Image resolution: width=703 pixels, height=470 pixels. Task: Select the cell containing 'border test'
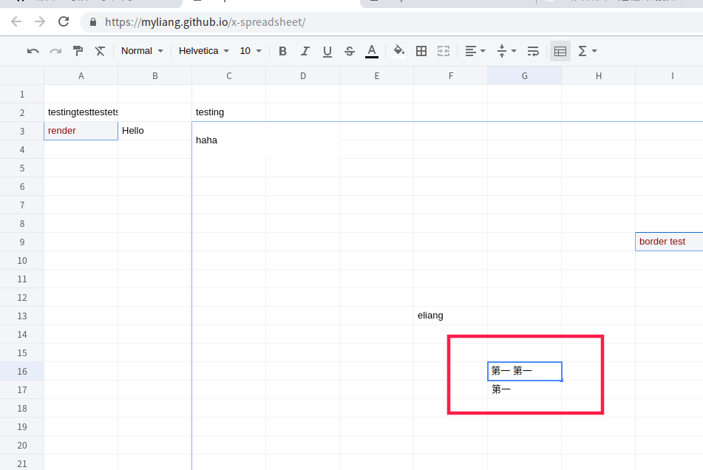[665, 241]
